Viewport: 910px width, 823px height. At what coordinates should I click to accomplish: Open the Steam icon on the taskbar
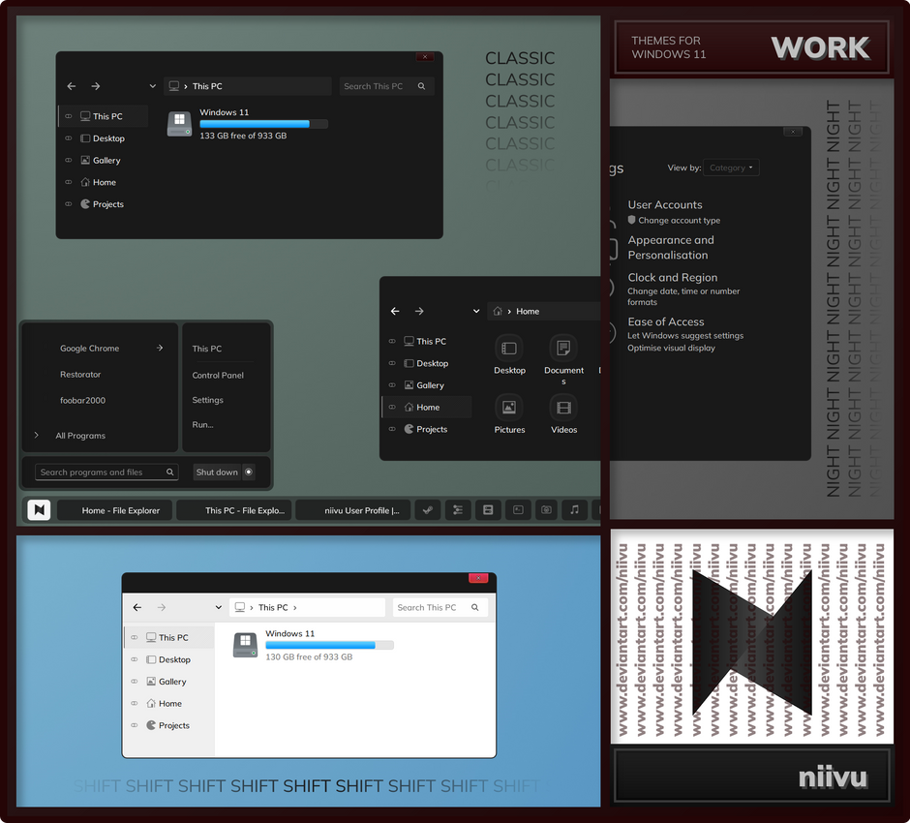click(428, 510)
